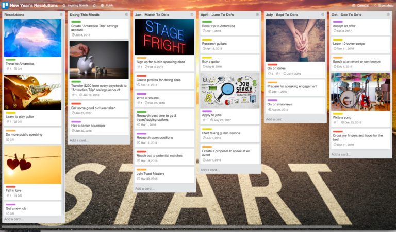Click the checklist badge on Fall in love
Image resolution: width=396 pixels, height=232 pixels.
coord(18,195)
